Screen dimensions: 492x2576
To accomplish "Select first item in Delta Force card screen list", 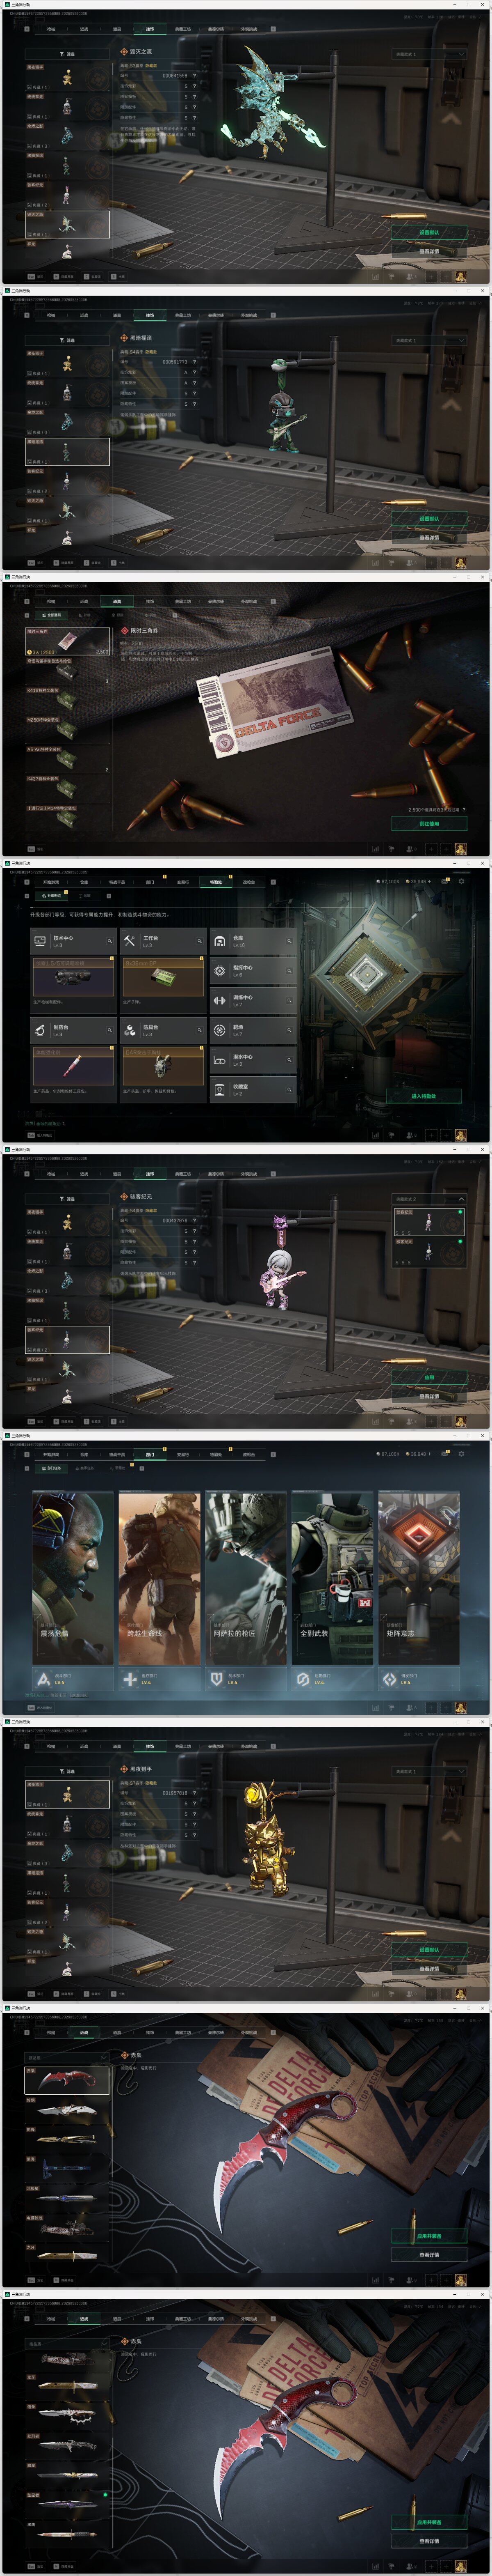I will coord(67,640).
